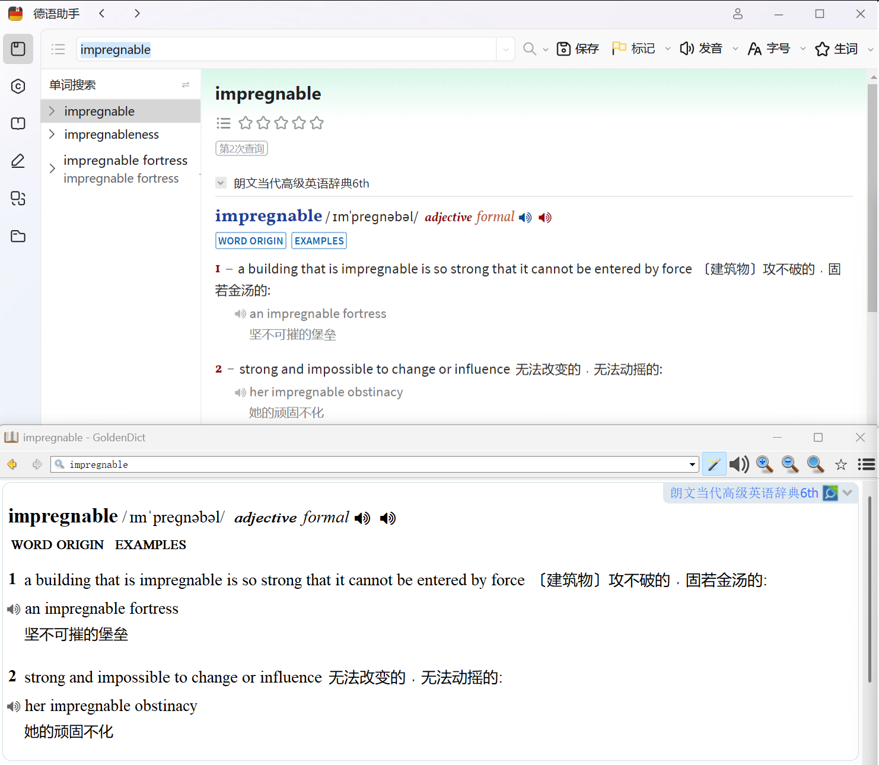Open the WORD ORIGIN tab

point(250,241)
